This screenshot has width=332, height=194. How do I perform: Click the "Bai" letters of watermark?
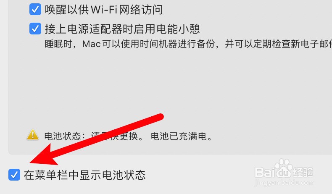coord(265,172)
